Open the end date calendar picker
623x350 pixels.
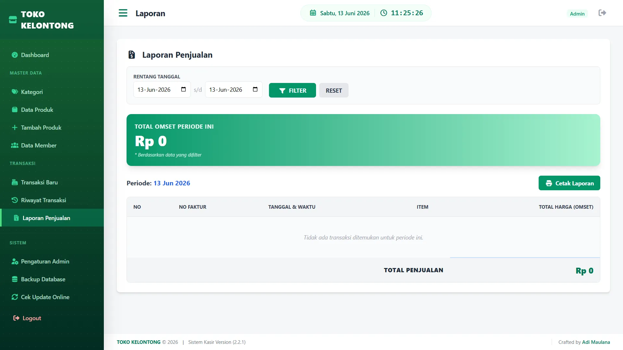click(255, 89)
